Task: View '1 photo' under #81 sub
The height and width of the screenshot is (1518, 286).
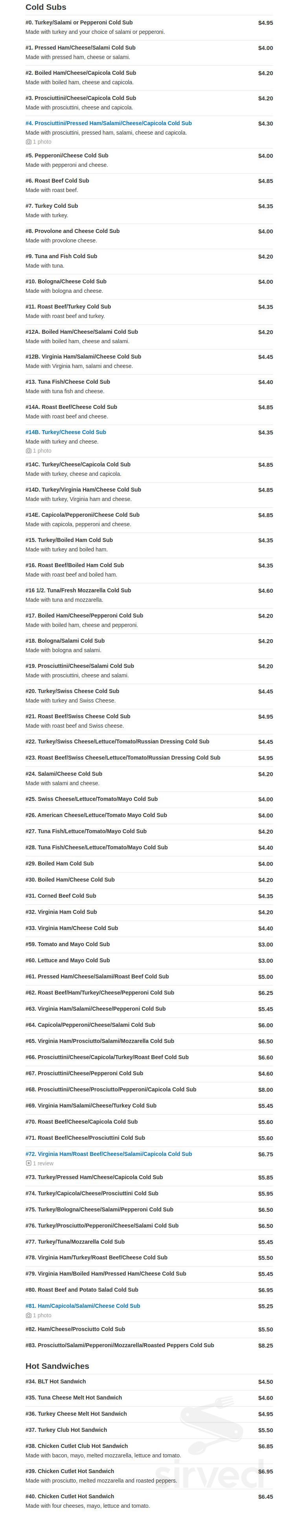Action: click(x=42, y=1315)
